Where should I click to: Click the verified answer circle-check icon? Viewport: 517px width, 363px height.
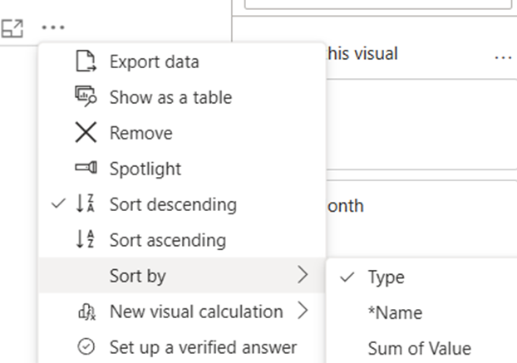(86, 347)
